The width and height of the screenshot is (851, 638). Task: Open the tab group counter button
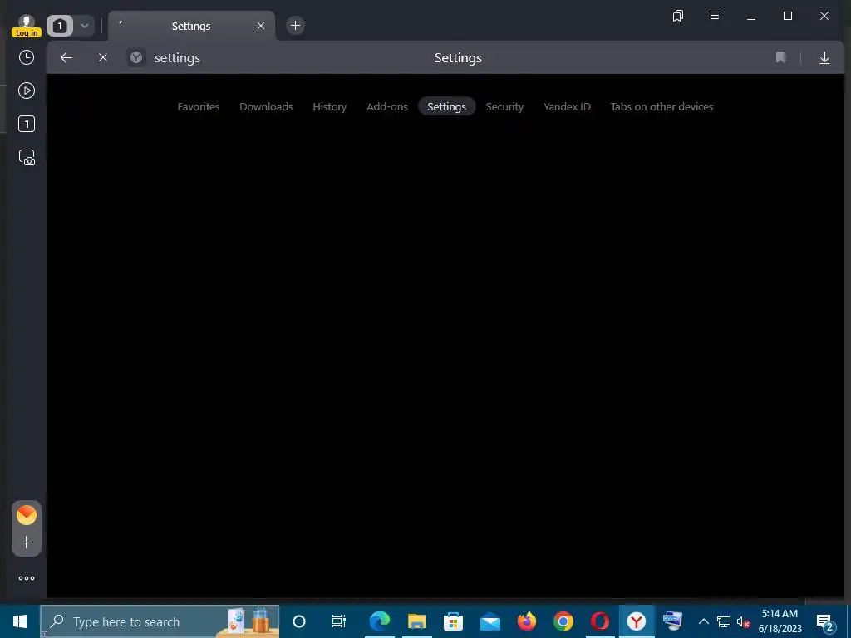point(60,26)
